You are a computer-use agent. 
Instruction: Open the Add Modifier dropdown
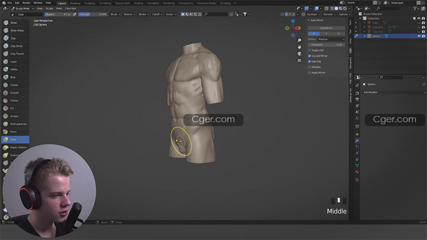pyautogui.click(x=394, y=92)
